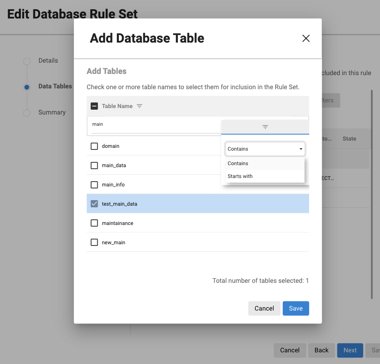380x364 pixels.
Task: Save the selected database tables
Action: 296,309
